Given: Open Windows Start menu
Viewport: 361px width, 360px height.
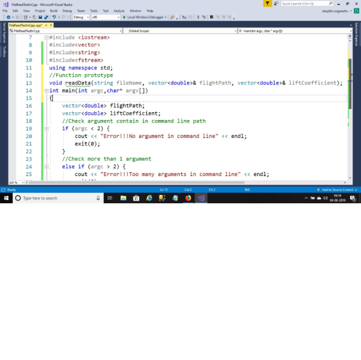Looking at the screenshot, I should click(6, 198).
